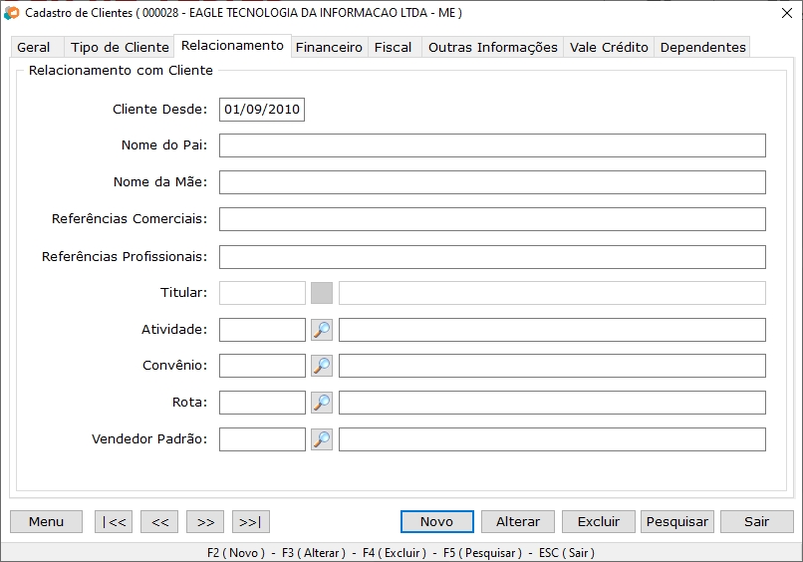Click the Convênio description field

click(552, 366)
